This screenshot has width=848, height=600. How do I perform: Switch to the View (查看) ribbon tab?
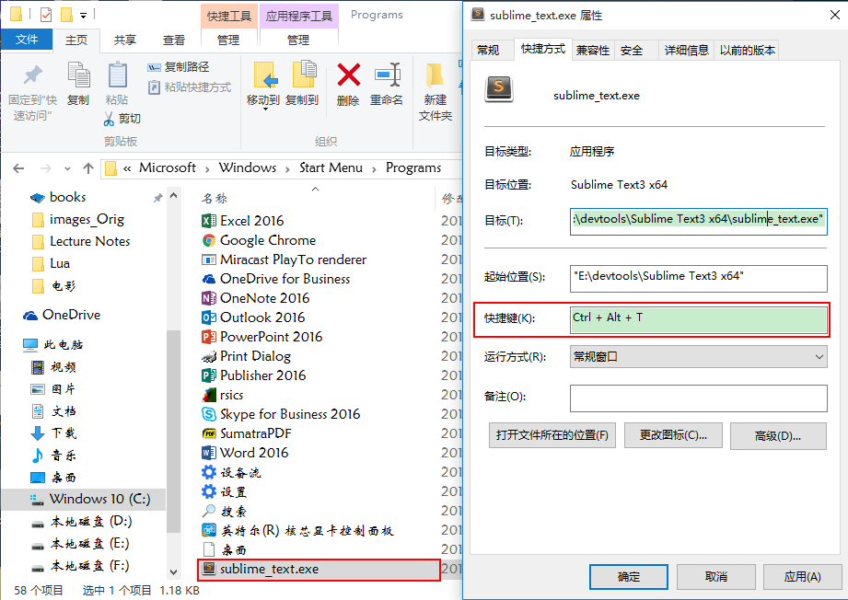tap(174, 40)
